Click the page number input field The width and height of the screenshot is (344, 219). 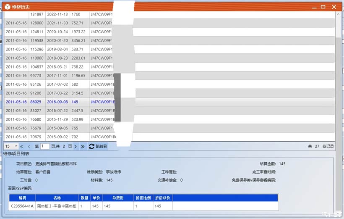45,146
